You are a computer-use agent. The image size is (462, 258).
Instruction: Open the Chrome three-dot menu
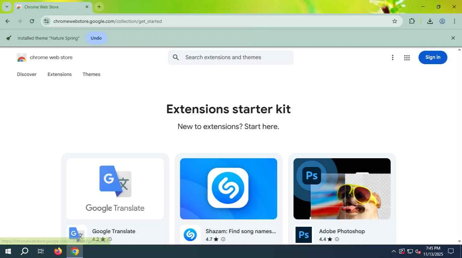455,21
